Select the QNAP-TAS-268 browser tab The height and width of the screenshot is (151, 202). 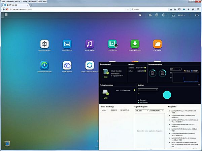16,5
